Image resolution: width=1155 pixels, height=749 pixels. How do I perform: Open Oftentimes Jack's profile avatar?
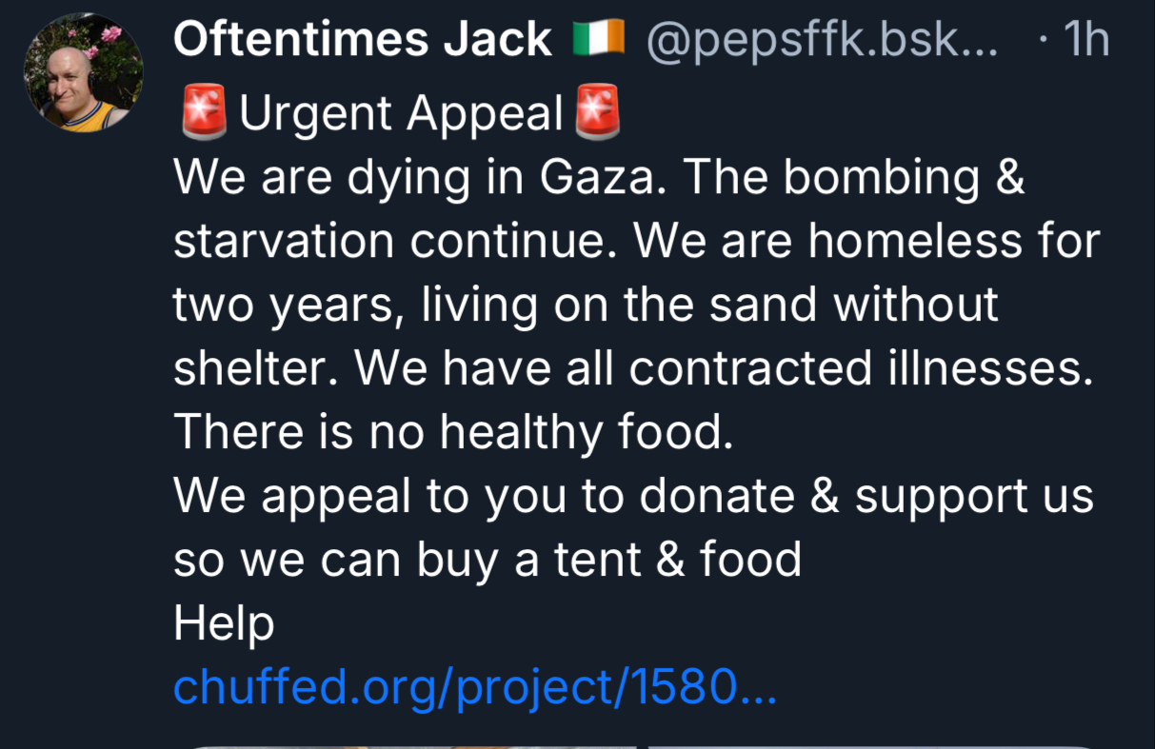[x=83, y=74]
